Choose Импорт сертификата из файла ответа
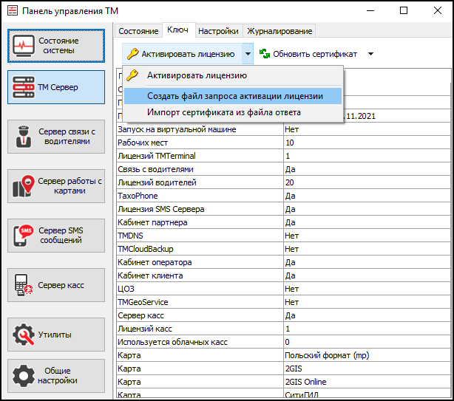 223,112
